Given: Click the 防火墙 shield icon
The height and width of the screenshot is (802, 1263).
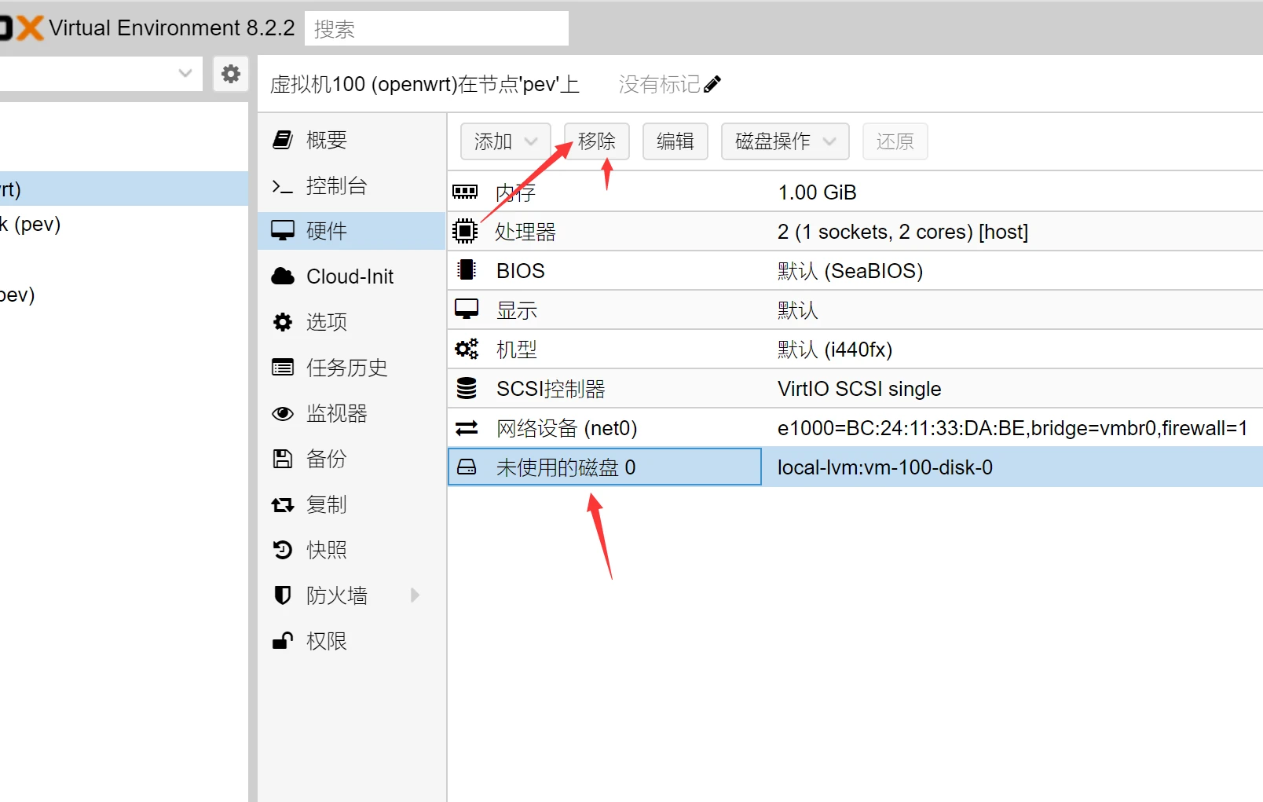Looking at the screenshot, I should click(x=283, y=595).
